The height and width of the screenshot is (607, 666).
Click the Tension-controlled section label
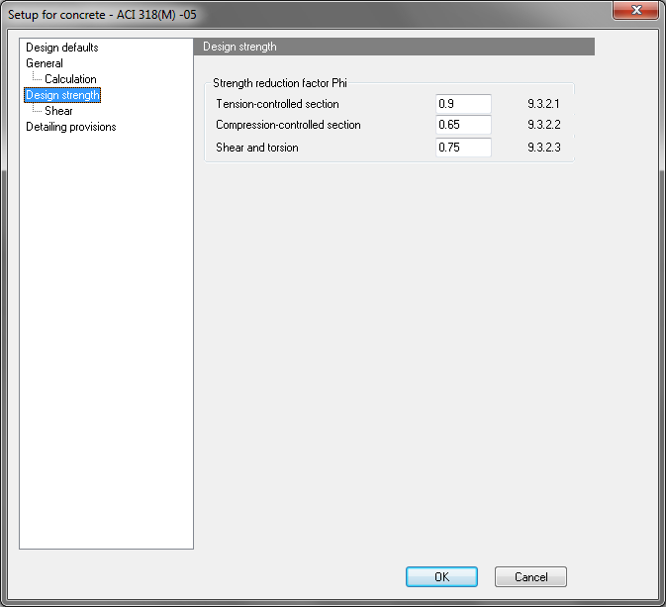tap(277, 104)
